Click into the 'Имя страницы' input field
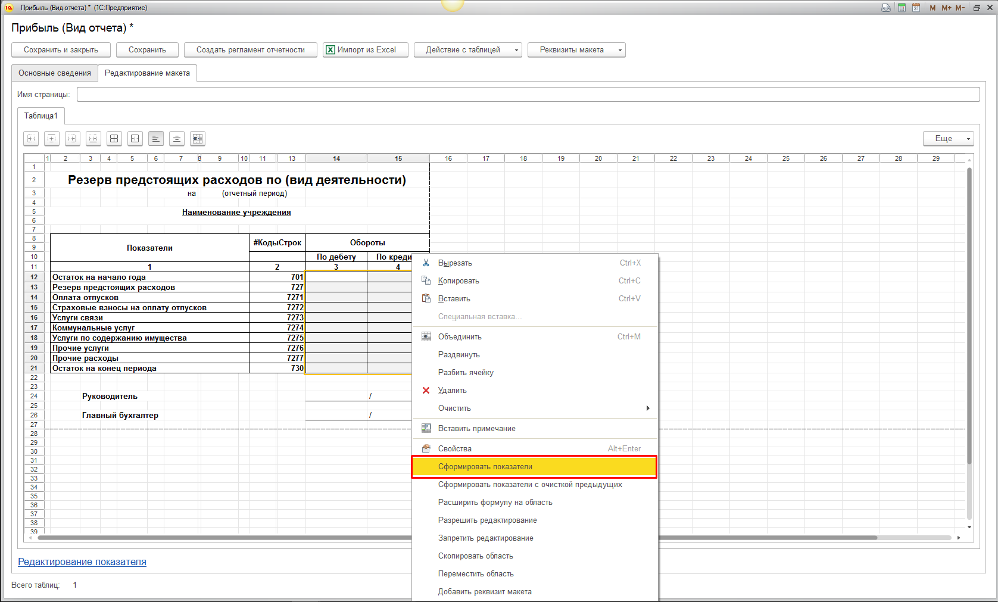Image resolution: width=998 pixels, height=602 pixels. point(528,95)
